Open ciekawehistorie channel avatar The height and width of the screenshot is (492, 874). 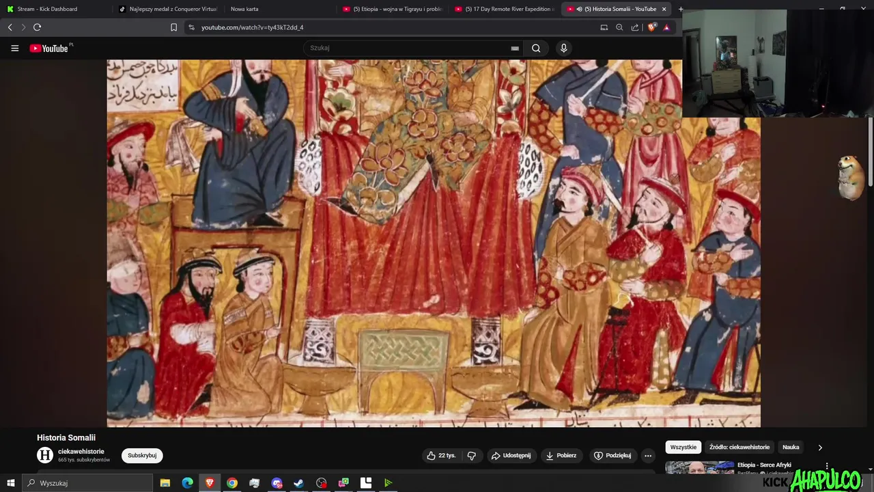tap(45, 455)
